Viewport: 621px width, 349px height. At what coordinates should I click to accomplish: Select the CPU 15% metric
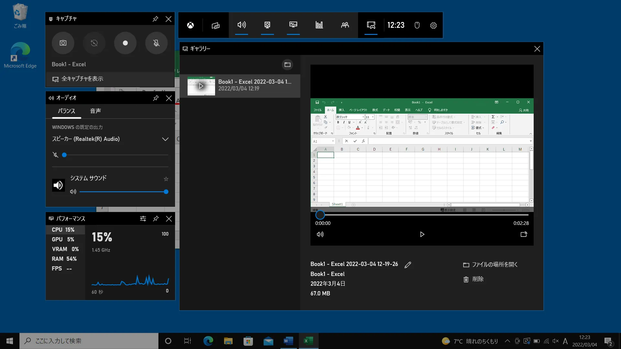pyautogui.click(x=65, y=230)
